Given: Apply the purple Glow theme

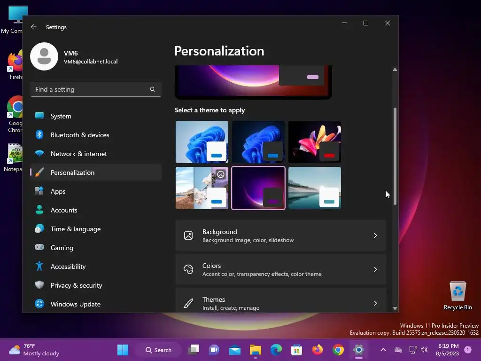Looking at the screenshot, I should click(258, 188).
